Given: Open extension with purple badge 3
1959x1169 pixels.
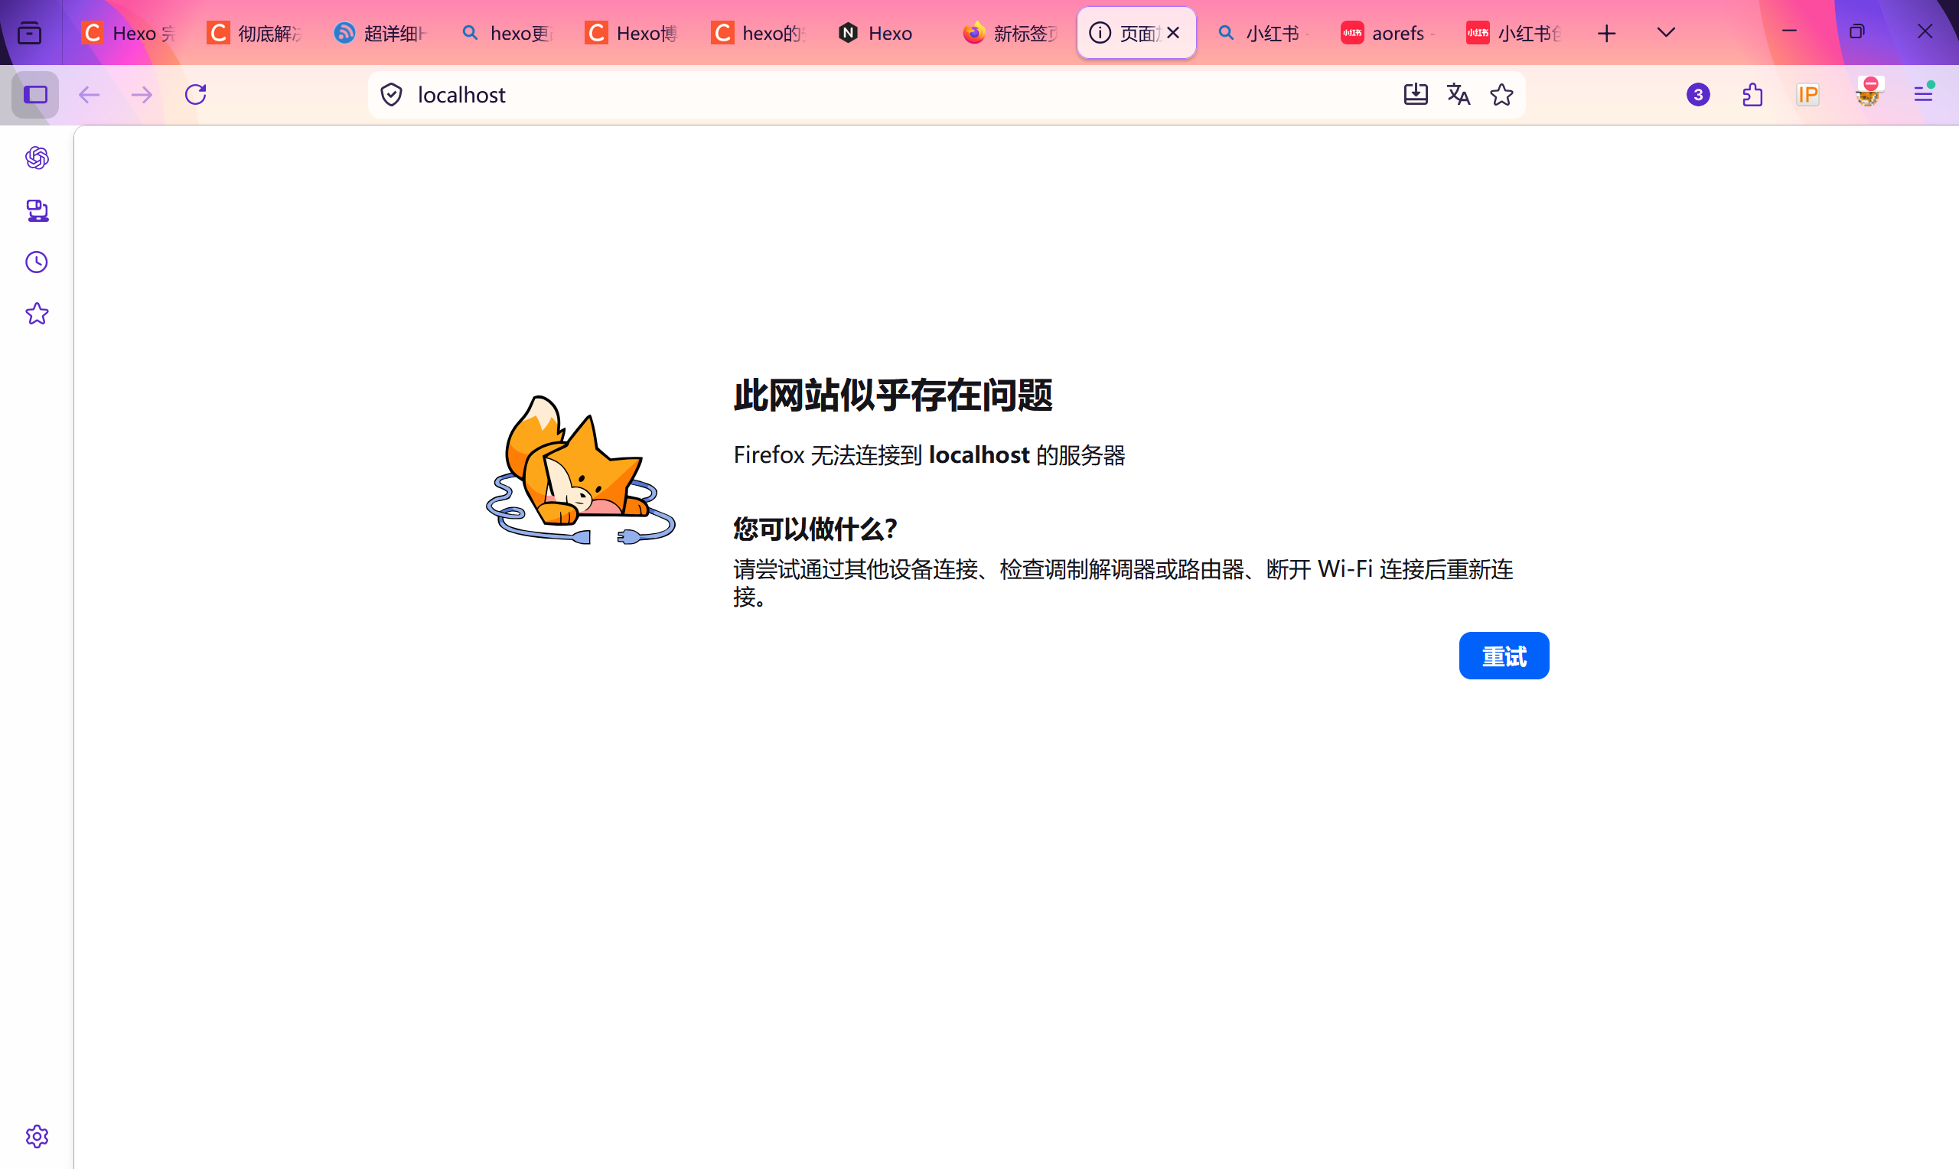Looking at the screenshot, I should pos(1698,95).
